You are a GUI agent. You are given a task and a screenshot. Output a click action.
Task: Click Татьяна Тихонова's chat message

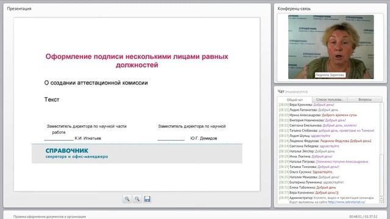pyautogui.click(x=309, y=167)
